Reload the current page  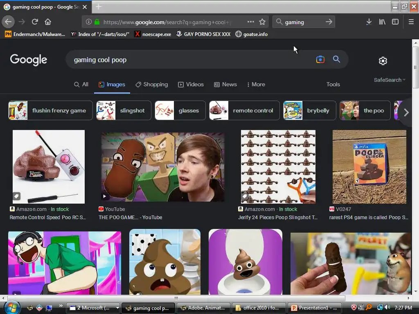(x=35, y=22)
